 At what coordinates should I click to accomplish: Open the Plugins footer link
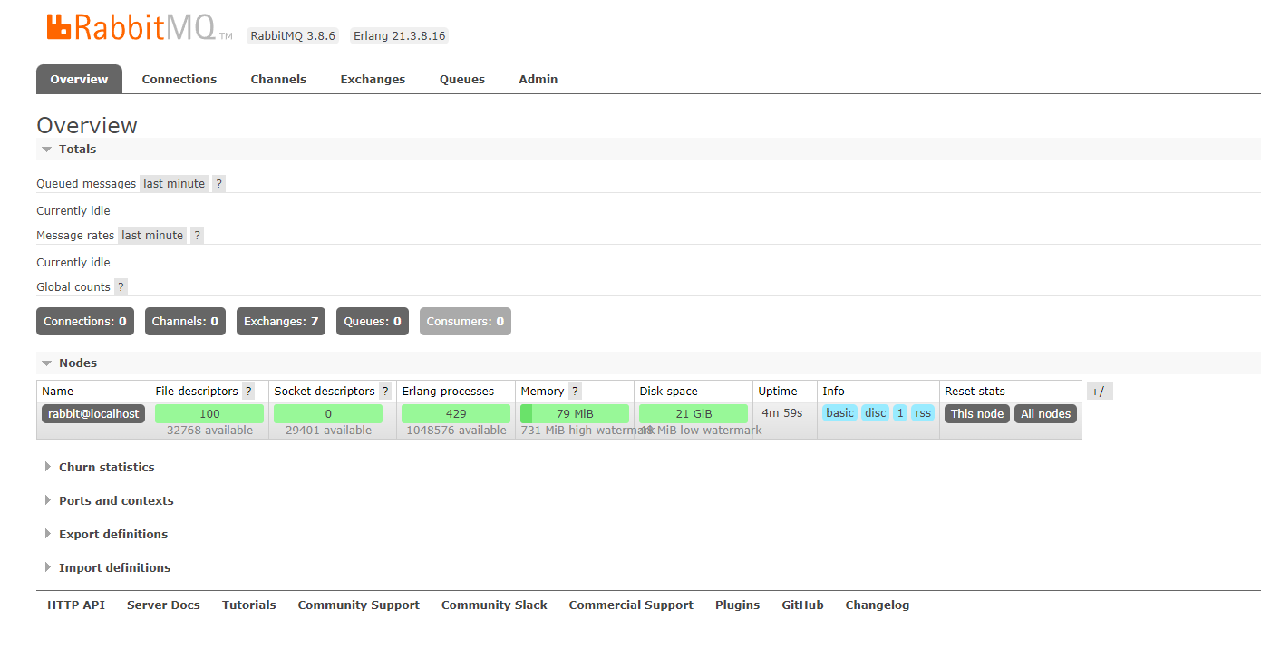pyautogui.click(x=738, y=605)
